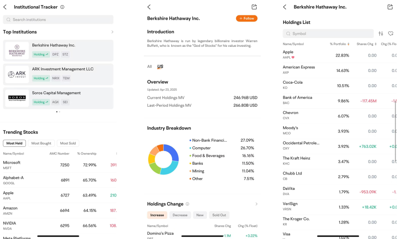
Task: Select Non-Bank Financial legend blue dot
Action: pos(190,140)
